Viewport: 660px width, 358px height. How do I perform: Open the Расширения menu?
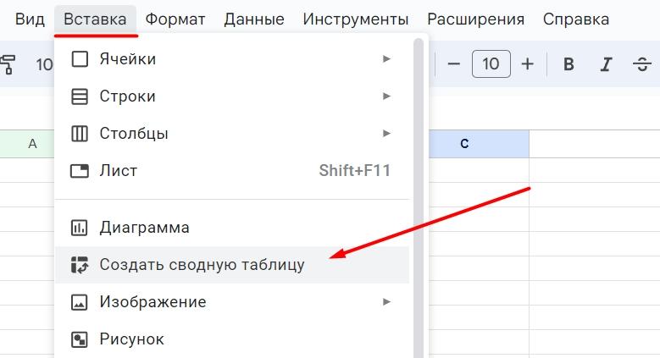[475, 19]
